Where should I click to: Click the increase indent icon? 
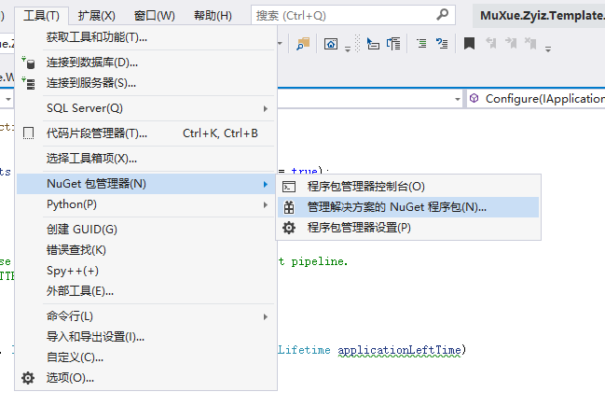point(442,44)
